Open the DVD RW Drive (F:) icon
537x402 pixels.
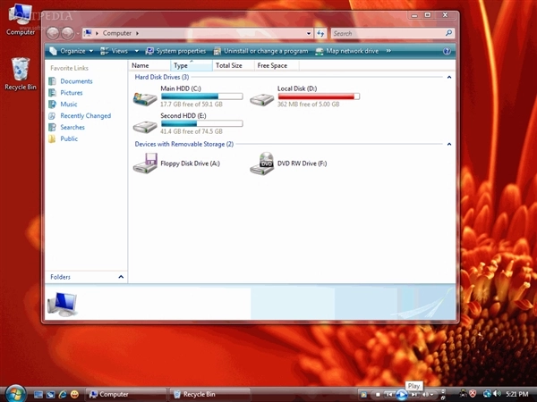click(x=262, y=163)
